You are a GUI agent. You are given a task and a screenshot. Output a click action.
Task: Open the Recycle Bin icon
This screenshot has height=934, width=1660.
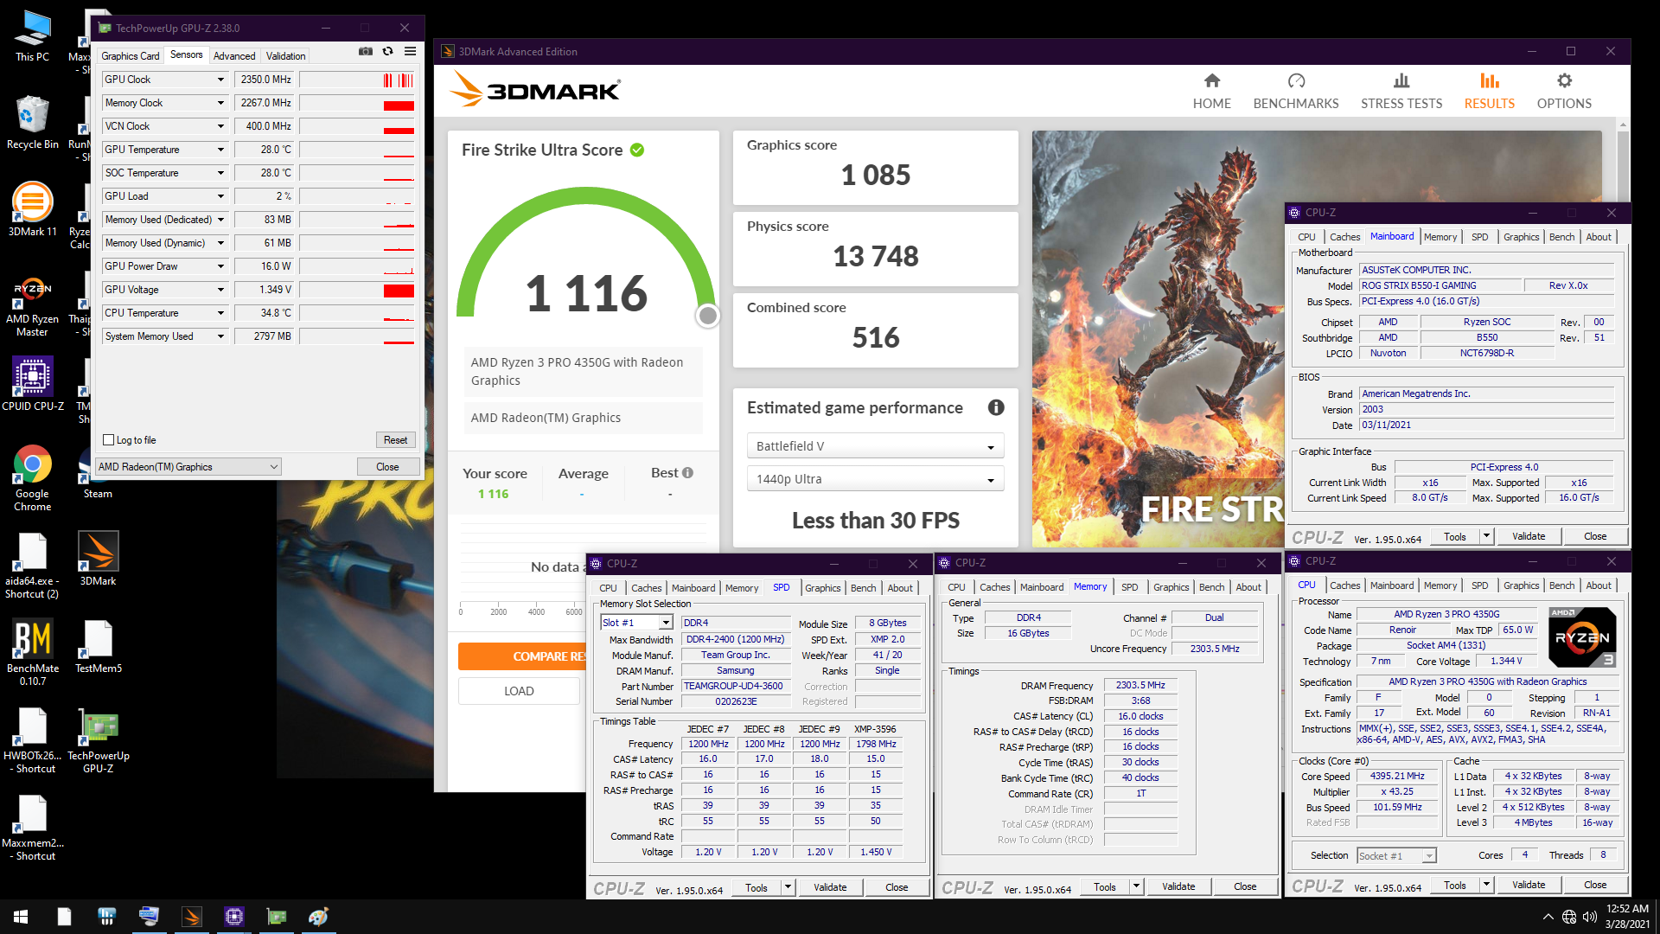(32, 123)
